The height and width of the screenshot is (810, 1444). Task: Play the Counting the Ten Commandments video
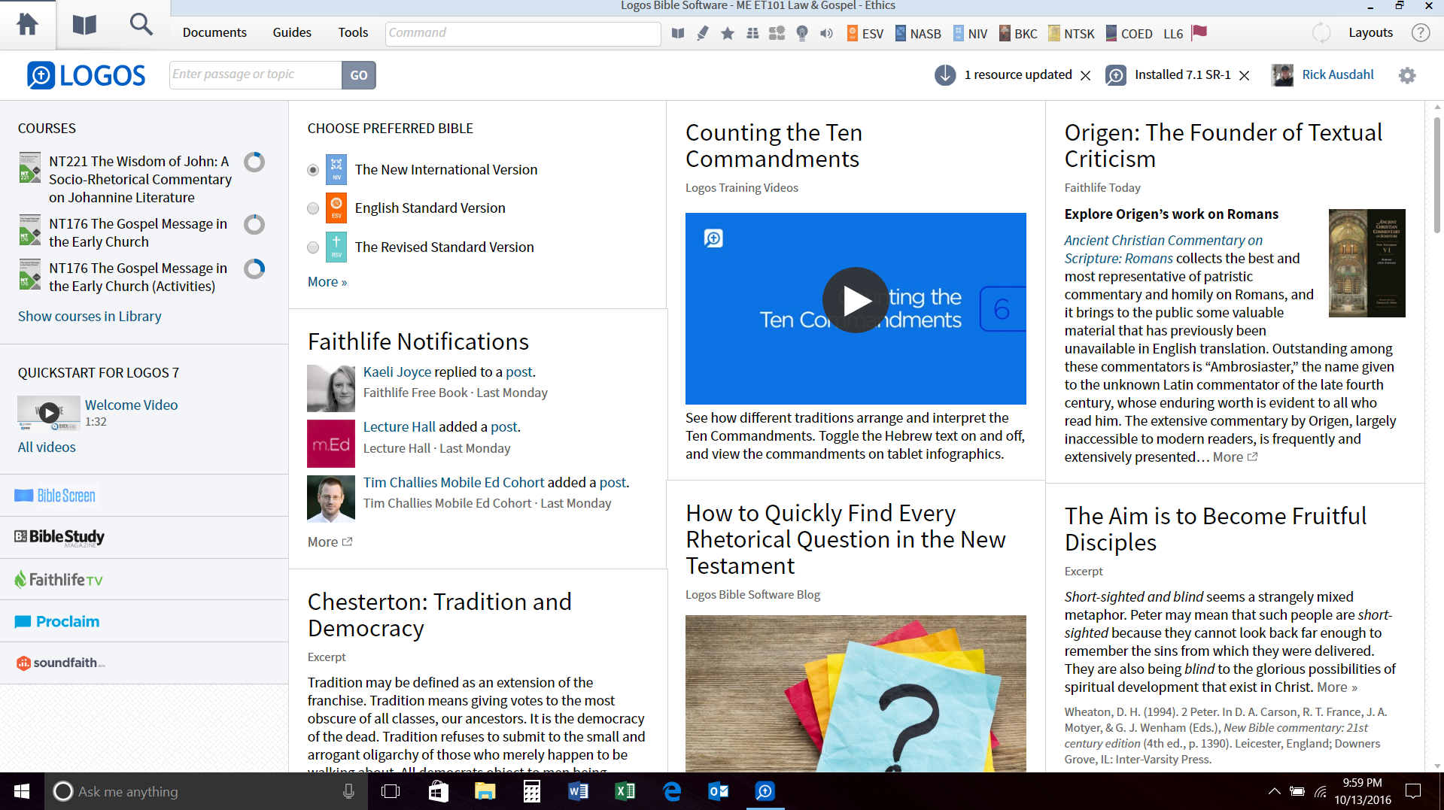(x=856, y=301)
